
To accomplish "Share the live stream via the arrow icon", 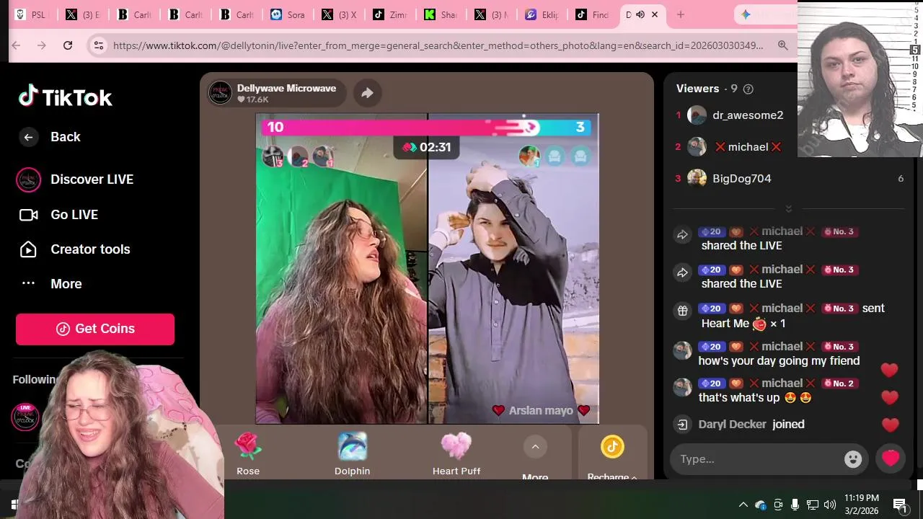I will 367,92.
